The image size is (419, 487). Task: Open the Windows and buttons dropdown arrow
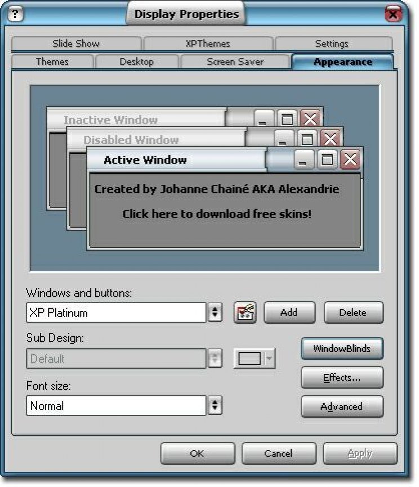click(215, 312)
